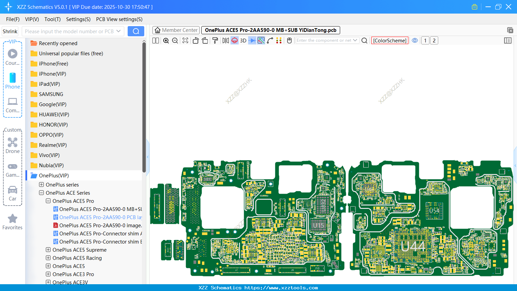The height and width of the screenshot is (291, 517).
Task: Switch to 3D view
Action: point(243,40)
